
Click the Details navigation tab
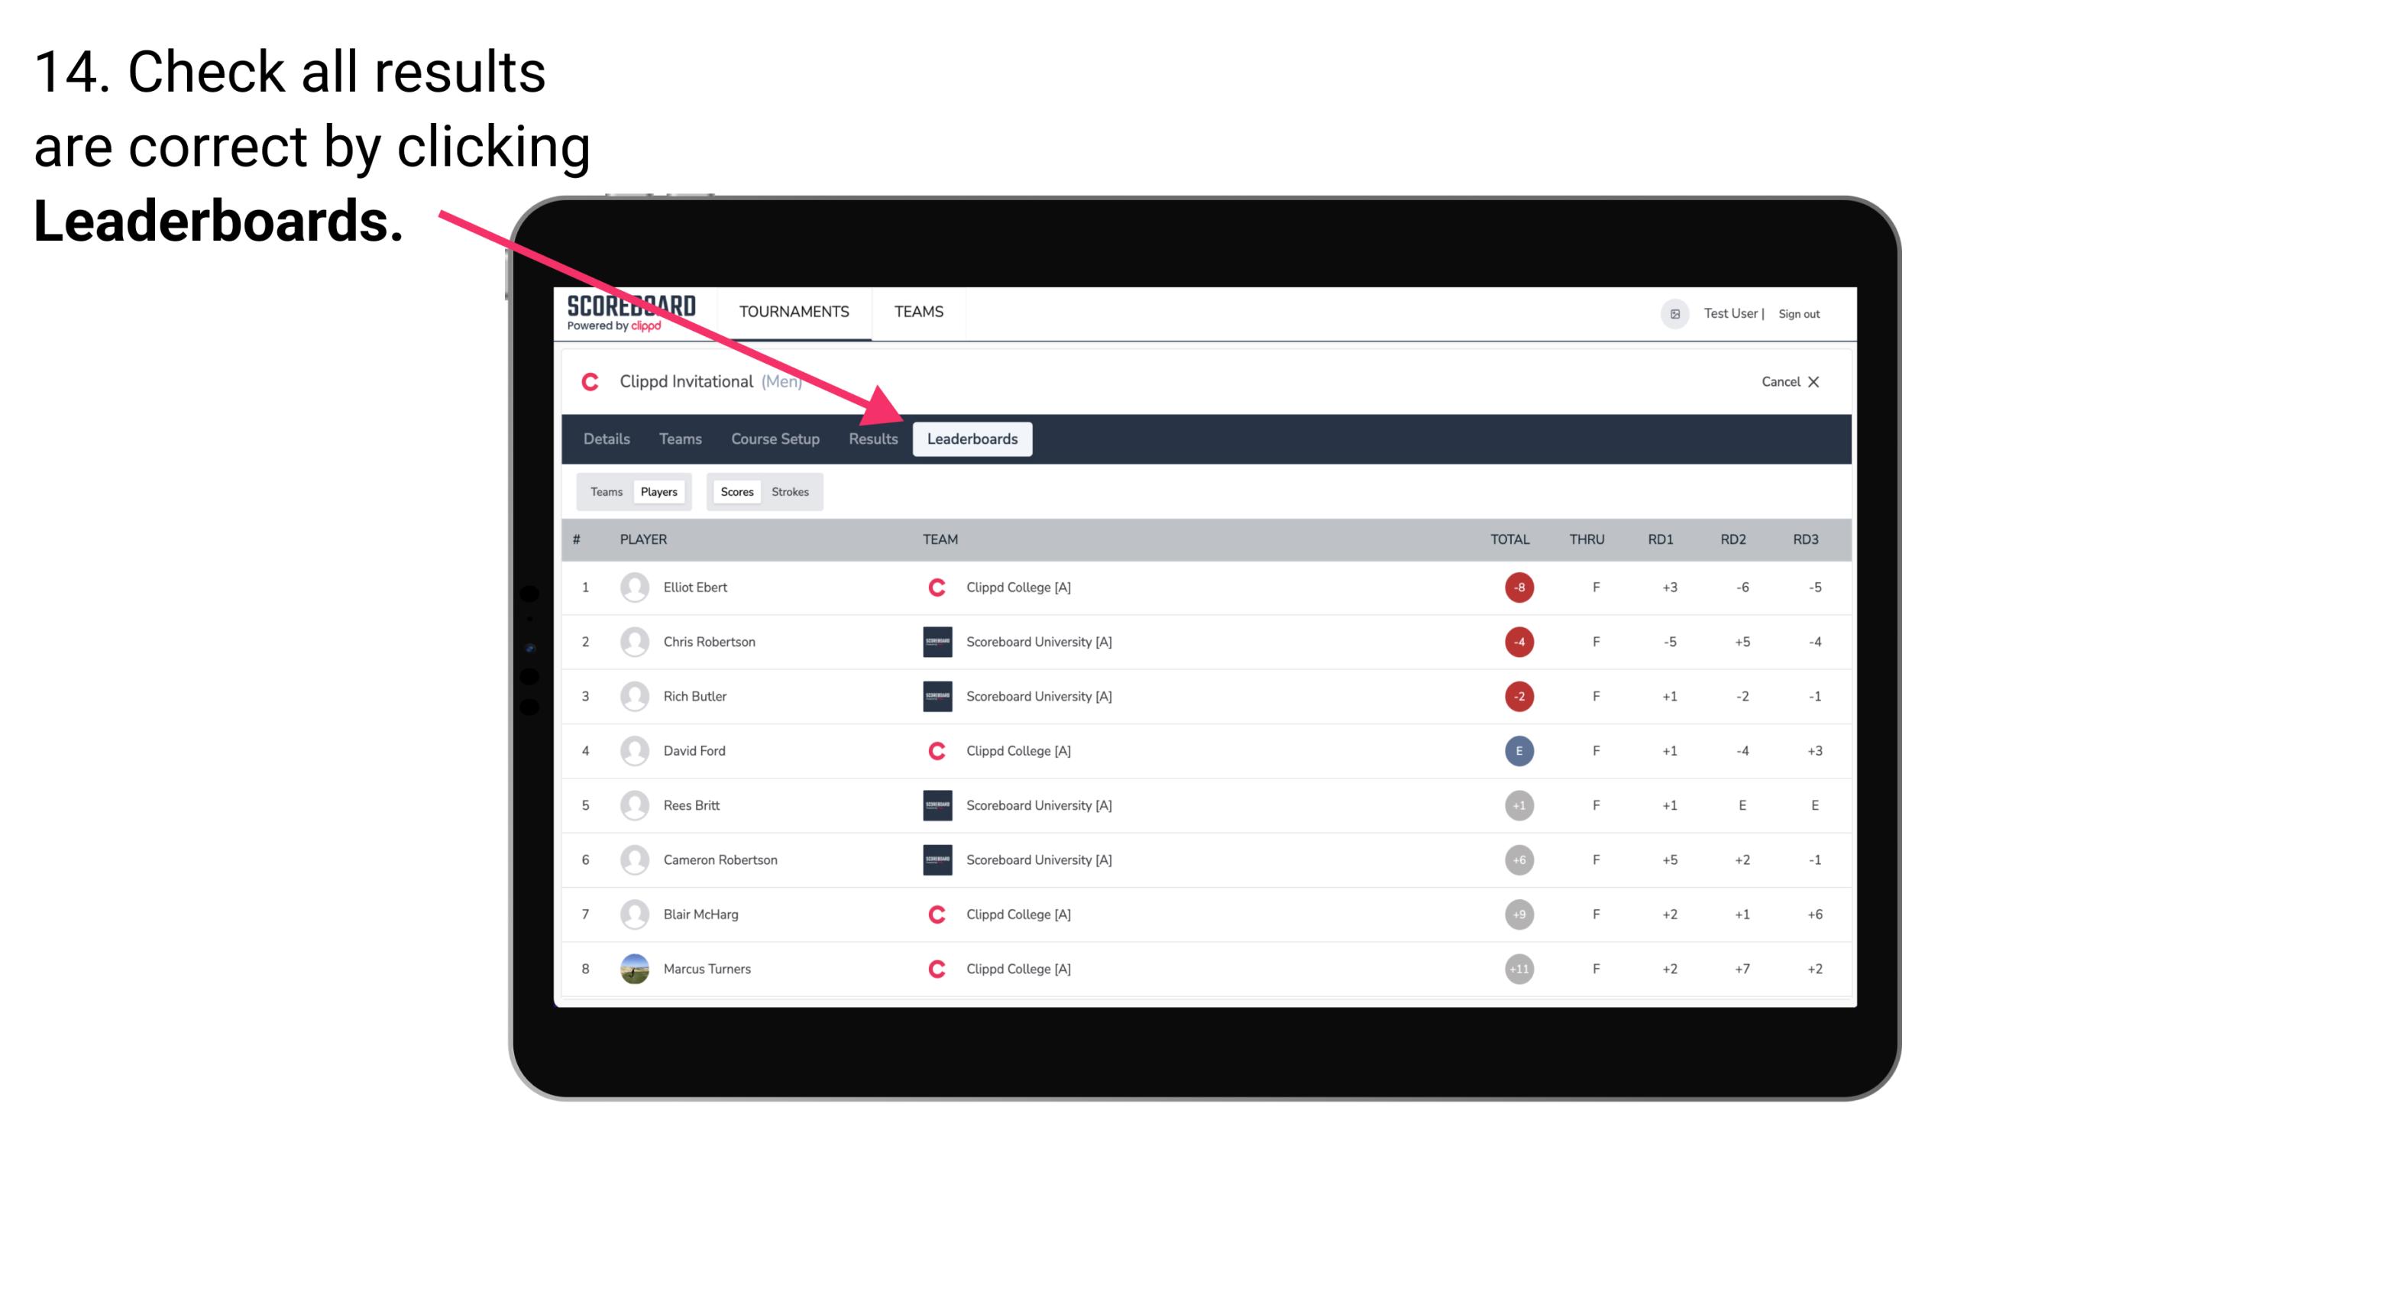tap(606, 440)
